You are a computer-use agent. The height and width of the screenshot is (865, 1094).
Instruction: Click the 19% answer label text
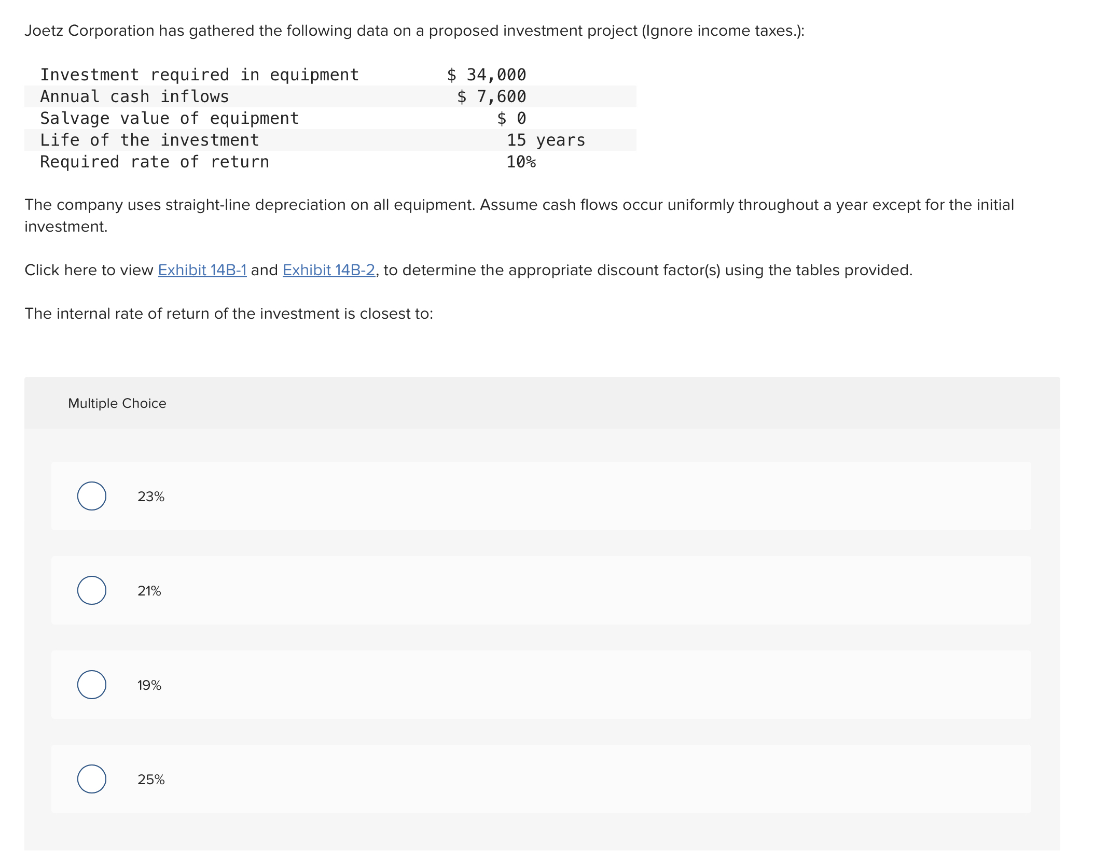[x=149, y=685]
